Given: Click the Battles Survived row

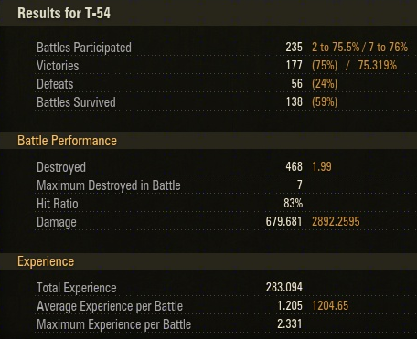Looking at the screenshot, I should coord(226,102).
